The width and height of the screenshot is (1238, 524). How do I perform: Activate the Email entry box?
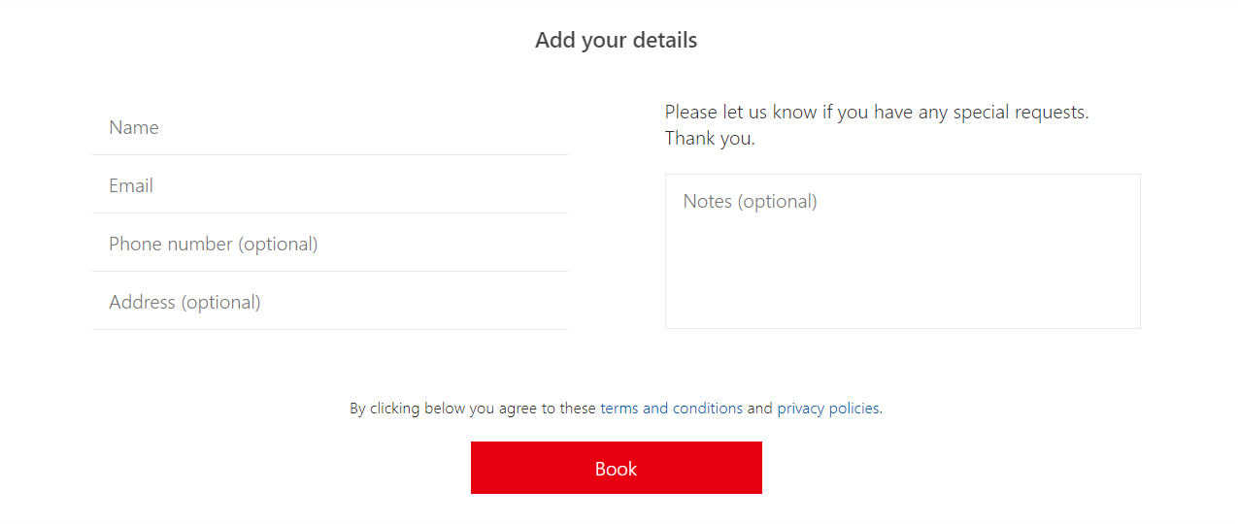click(330, 185)
